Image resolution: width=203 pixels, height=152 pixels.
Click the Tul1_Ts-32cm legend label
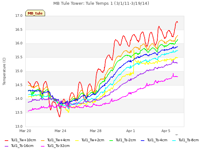58,146
